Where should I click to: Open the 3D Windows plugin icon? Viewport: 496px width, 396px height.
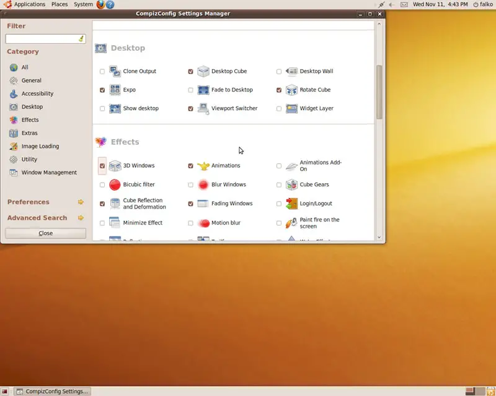click(x=115, y=166)
